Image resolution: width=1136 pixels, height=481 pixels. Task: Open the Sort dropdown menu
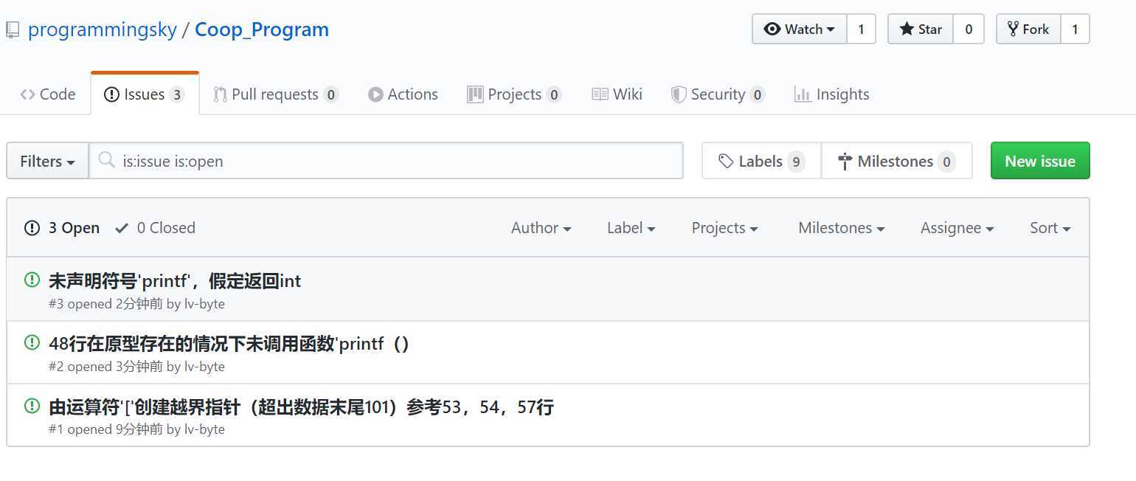pyautogui.click(x=1050, y=228)
